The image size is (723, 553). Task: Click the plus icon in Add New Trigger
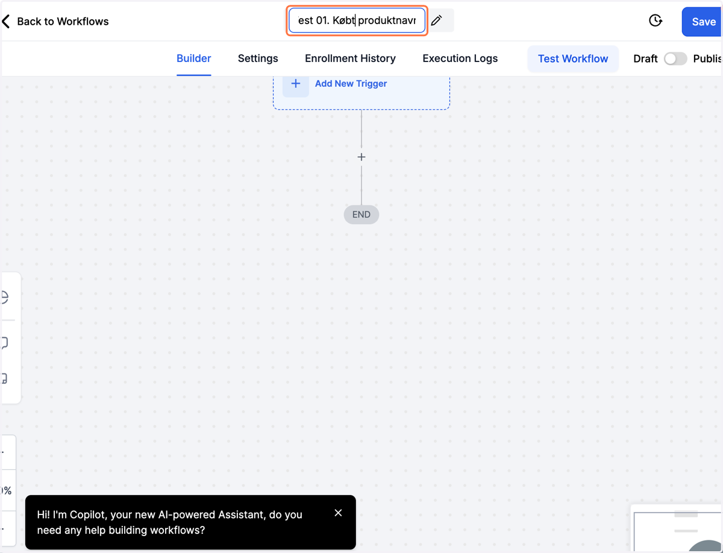click(x=296, y=84)
